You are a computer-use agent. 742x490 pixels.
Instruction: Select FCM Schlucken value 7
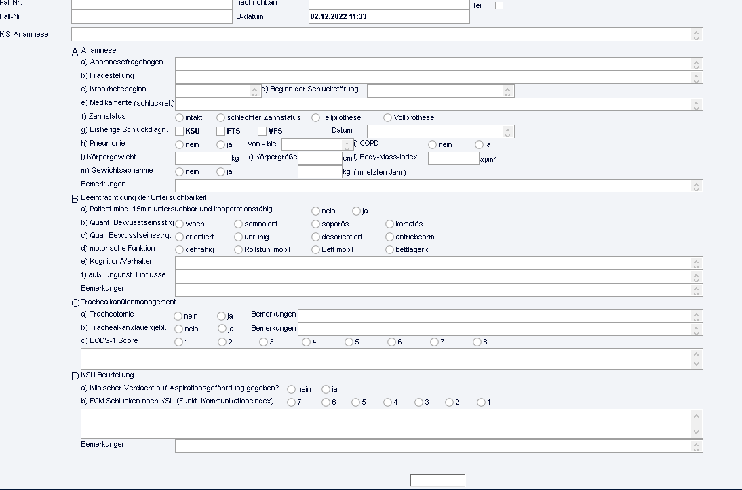[291, 402]
